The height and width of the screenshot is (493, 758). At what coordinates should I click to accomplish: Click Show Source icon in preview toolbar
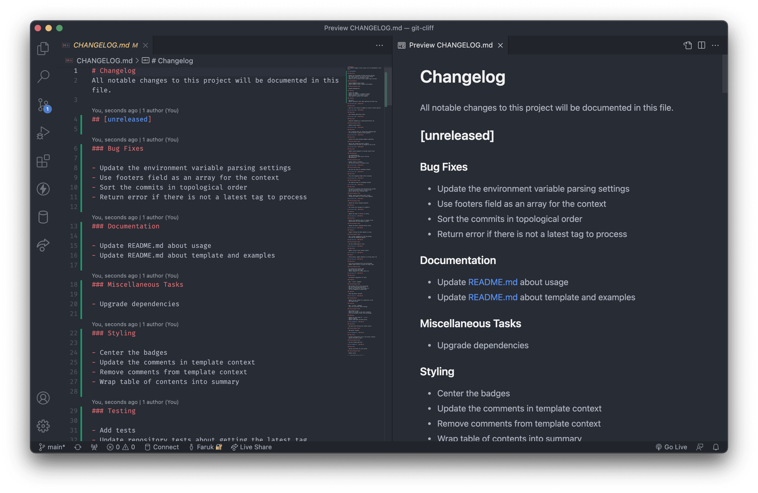pos(687,45)
